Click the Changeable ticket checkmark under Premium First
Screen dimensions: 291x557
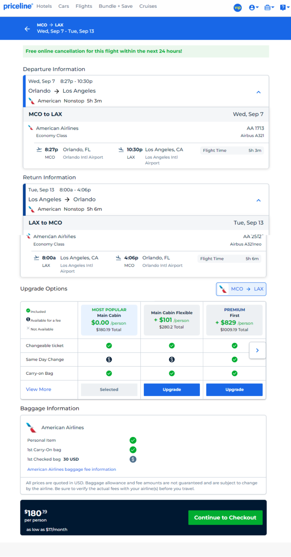[235, 346]
